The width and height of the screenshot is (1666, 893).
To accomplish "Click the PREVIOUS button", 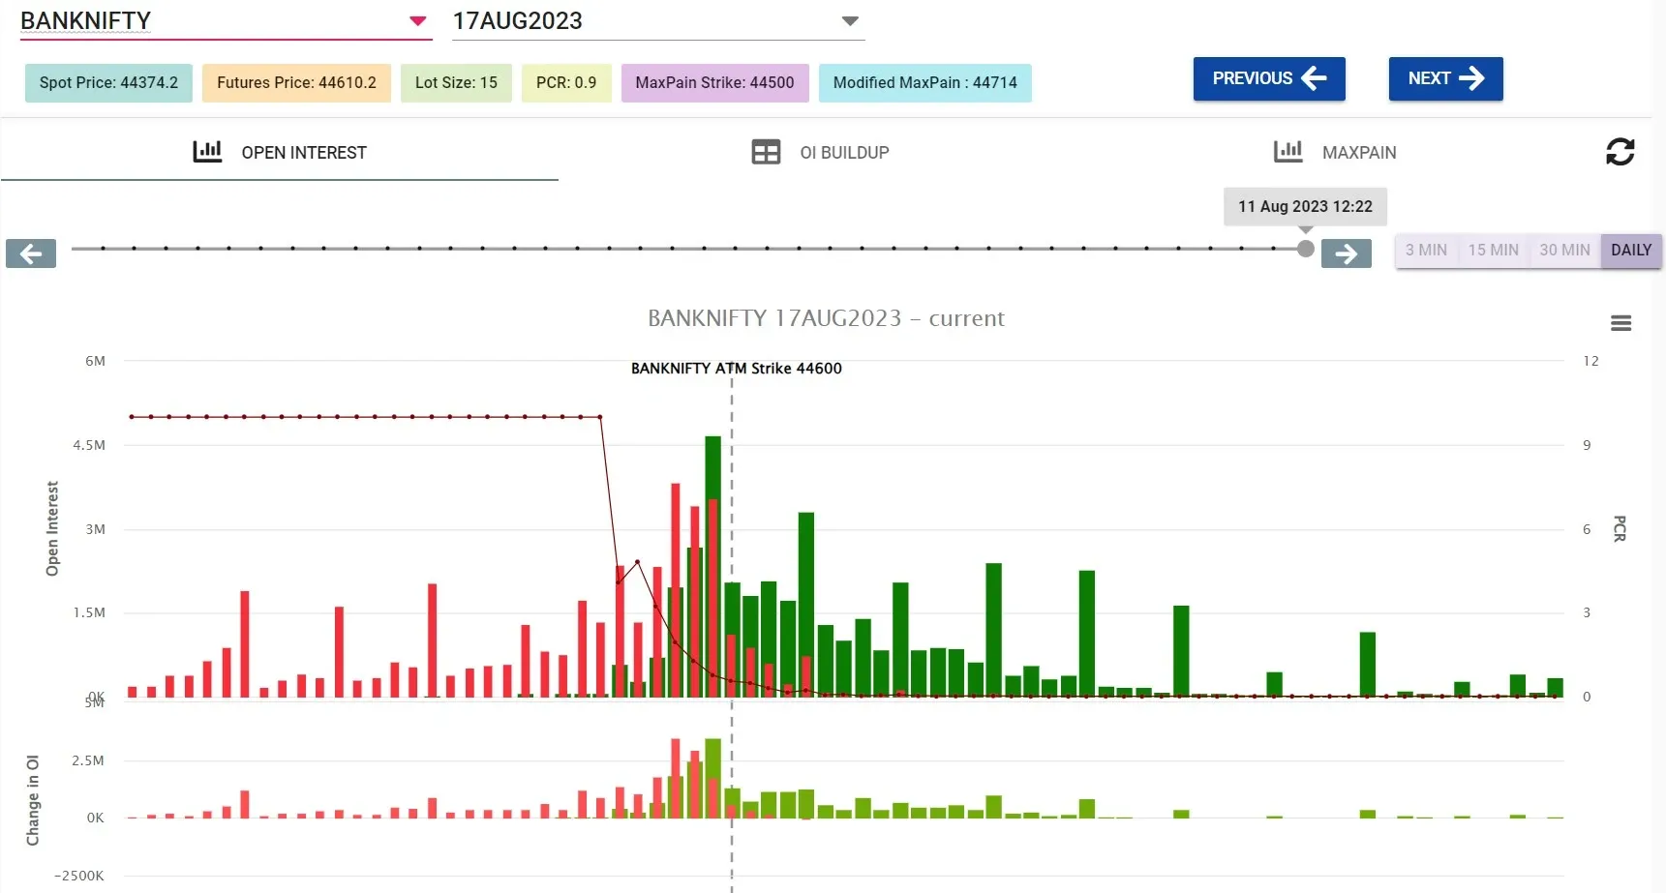I will click(1269, 78).
